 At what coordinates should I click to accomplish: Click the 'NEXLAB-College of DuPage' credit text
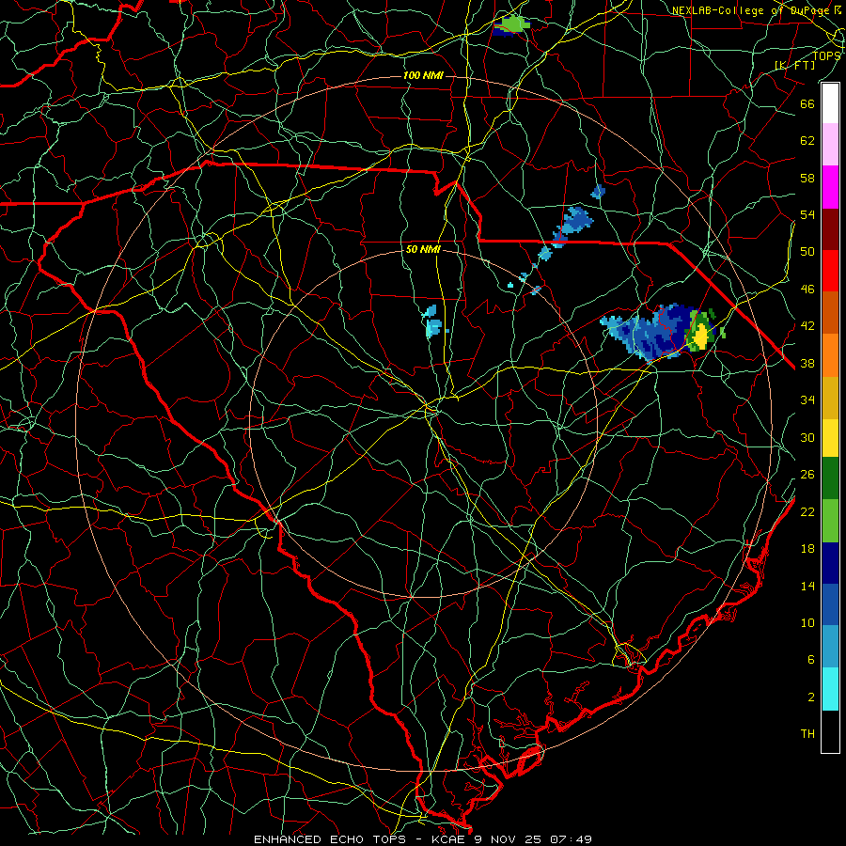tap(753, 10)
